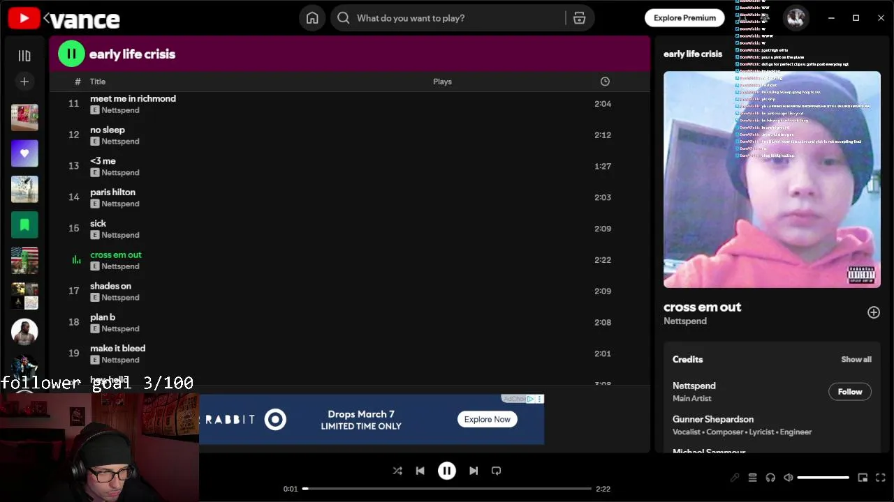This screenshot has width=894, height=502.
Task: Pause the early life crisis album
Action: tap(71, 54)
